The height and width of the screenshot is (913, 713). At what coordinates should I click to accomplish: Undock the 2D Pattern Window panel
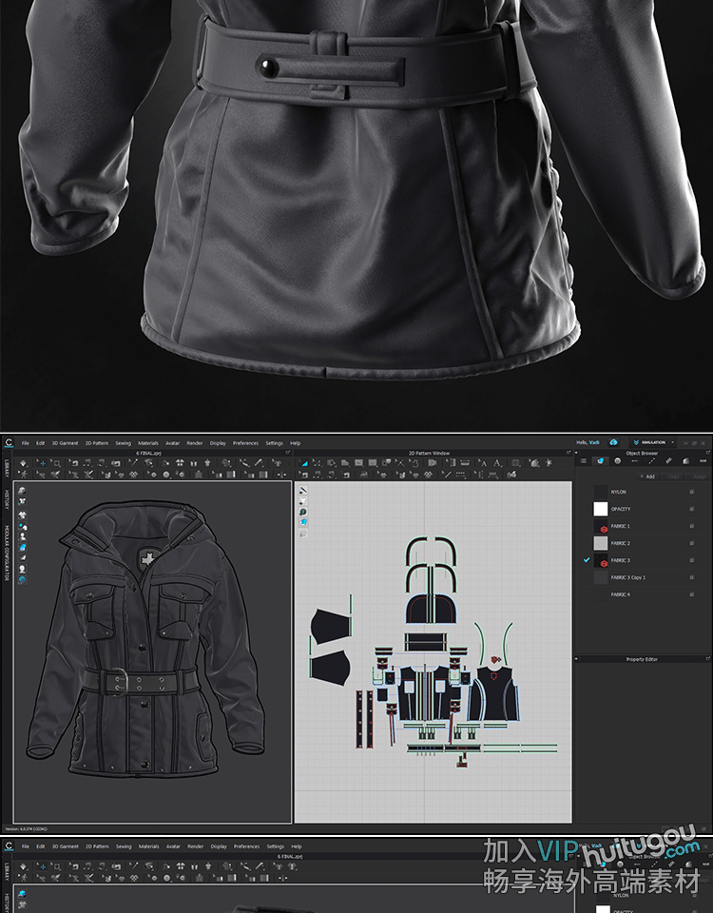(568, 453)
